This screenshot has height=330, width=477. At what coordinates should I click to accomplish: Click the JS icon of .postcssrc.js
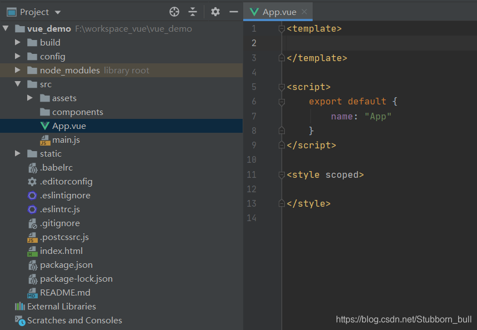32,237
